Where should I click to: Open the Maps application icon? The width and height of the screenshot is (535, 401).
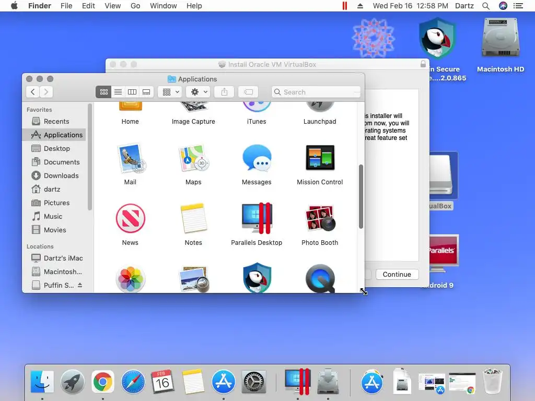coord(193,158)
